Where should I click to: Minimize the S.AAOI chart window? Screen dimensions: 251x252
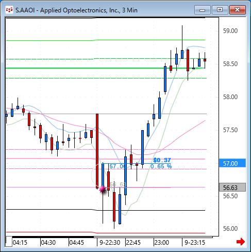(x=203, y=10)
